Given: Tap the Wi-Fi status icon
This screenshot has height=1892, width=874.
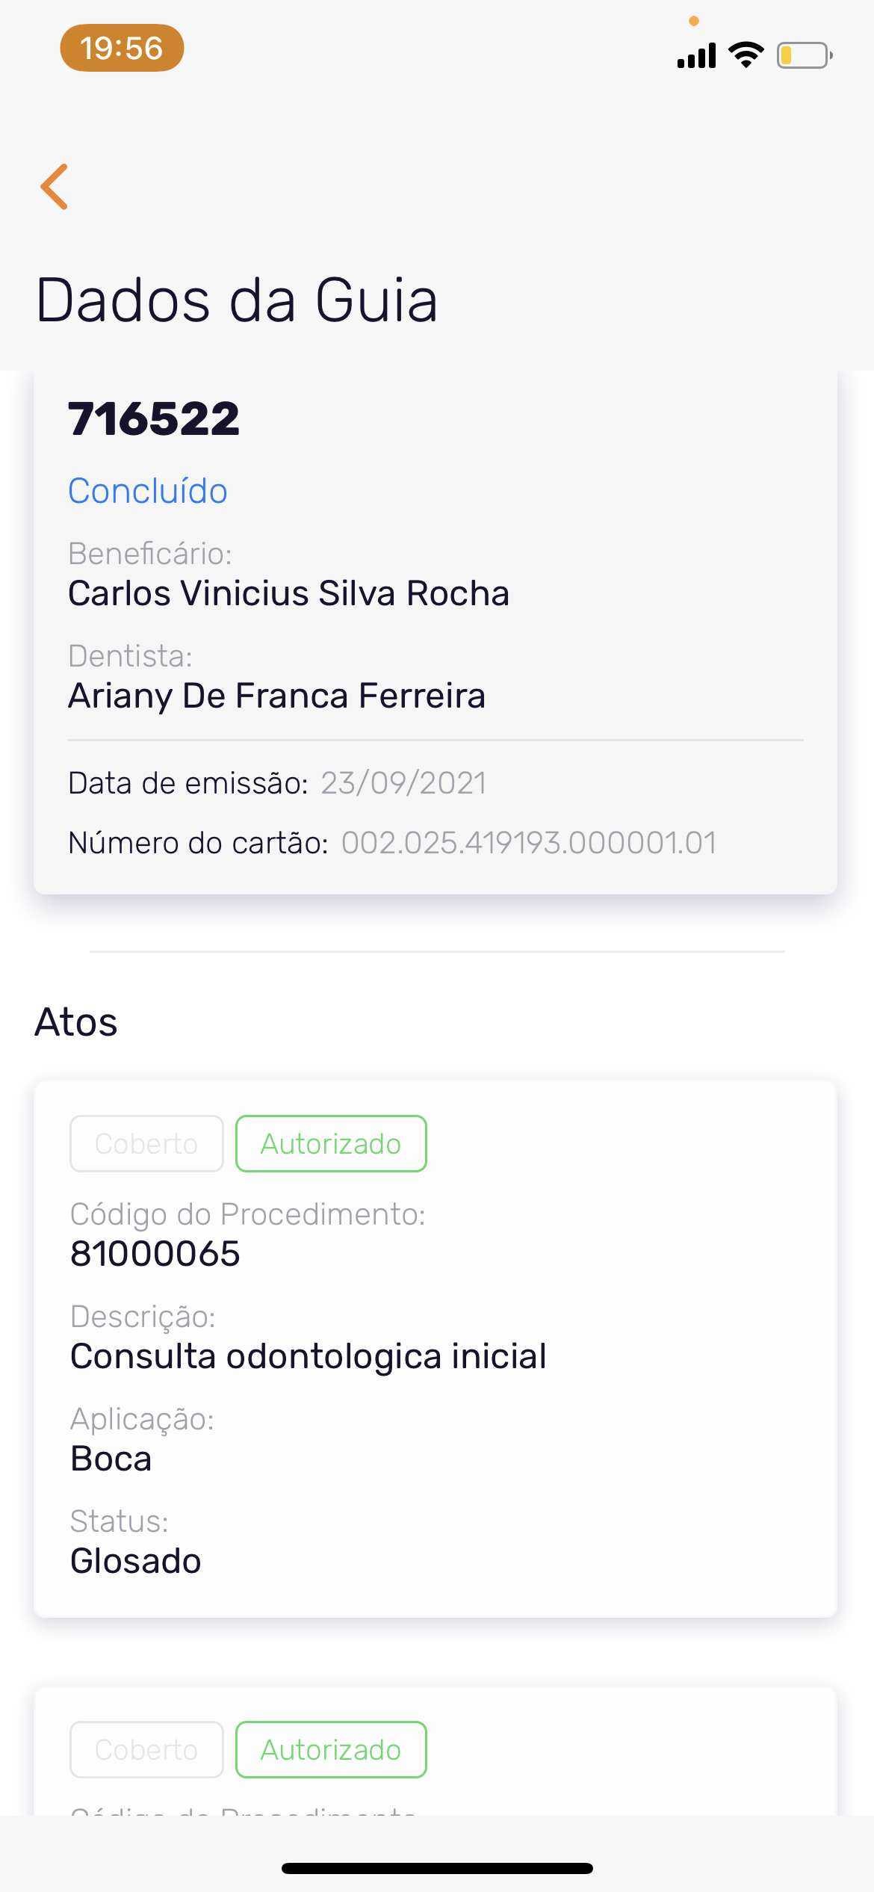Looking at the screenshot, I should point(746,55).
